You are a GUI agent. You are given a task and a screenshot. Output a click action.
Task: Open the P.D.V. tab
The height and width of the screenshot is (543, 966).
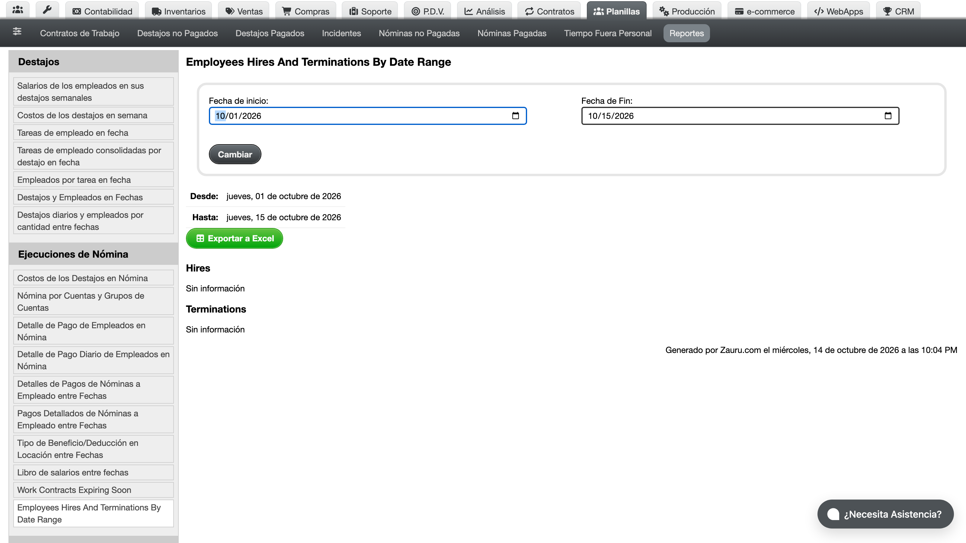427,11
